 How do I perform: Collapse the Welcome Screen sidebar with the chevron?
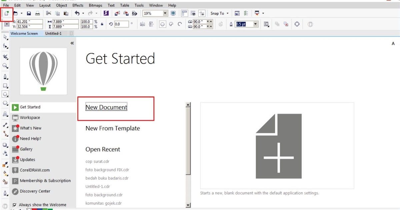pos(72,43)
